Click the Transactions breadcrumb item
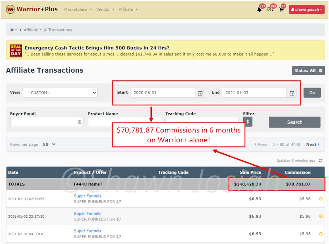Screen dimensions: 329x244 [x=60, y=30]
